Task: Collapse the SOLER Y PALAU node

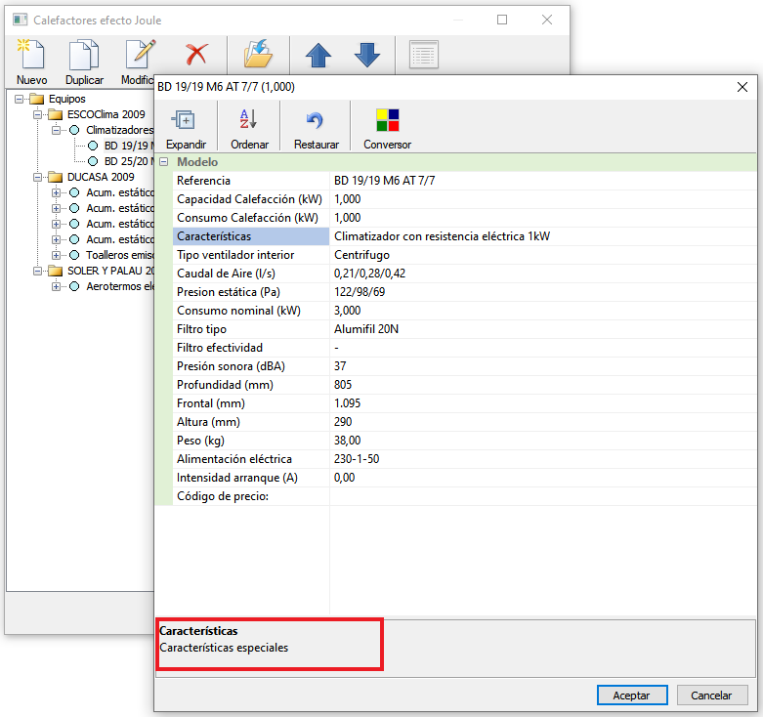Action: tap(37, 271)
